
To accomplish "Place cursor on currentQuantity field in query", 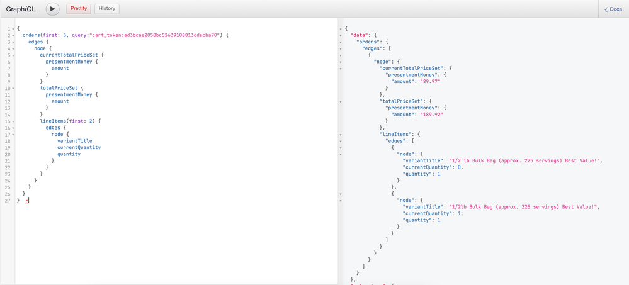I will coord(79,147).
